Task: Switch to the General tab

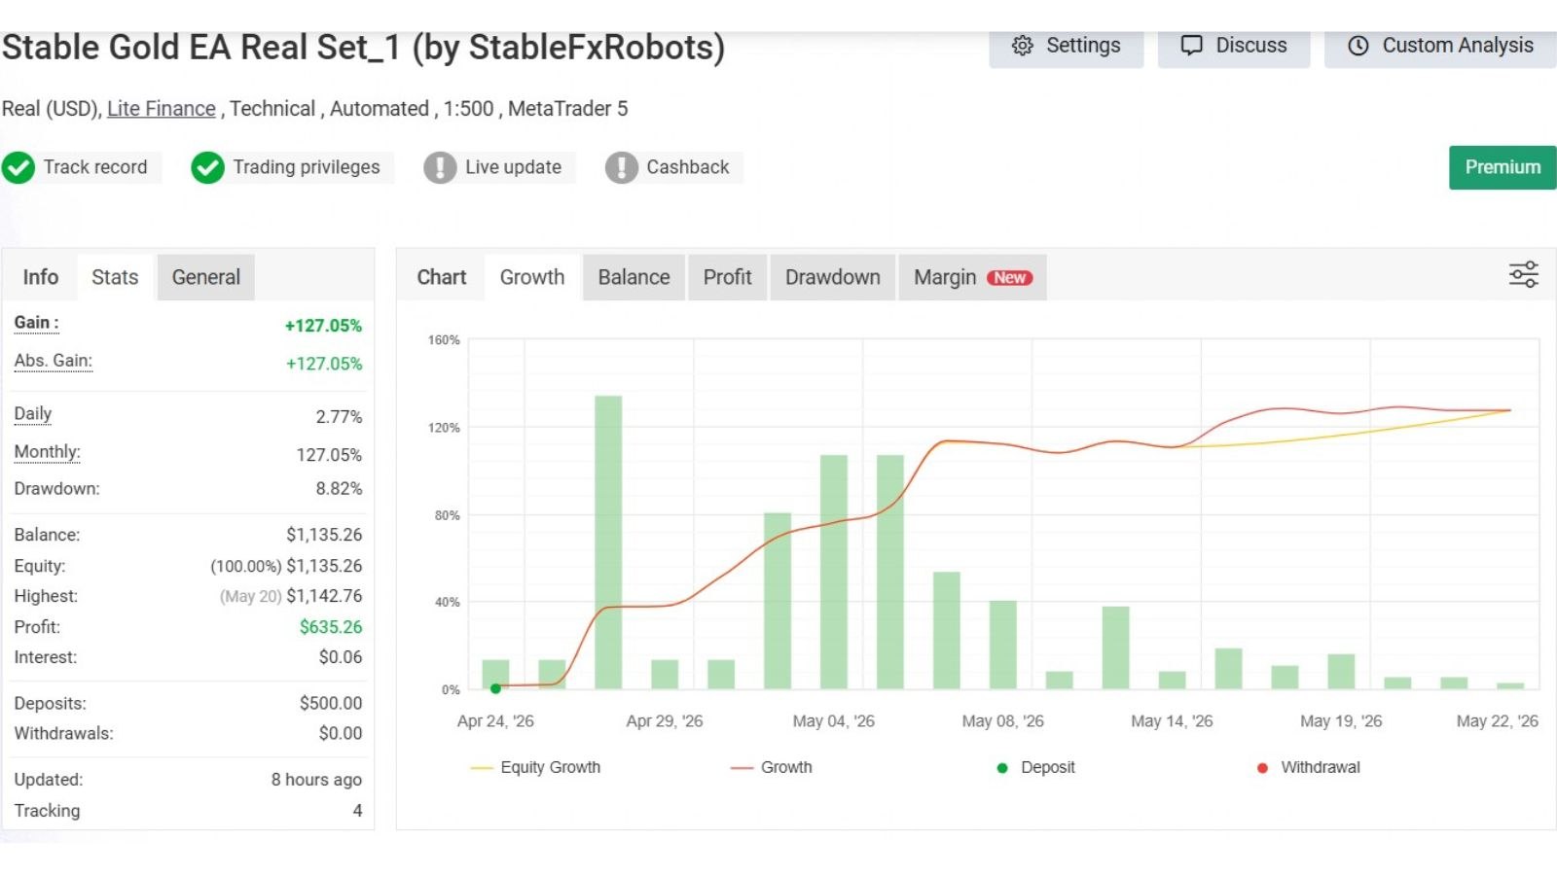Action: [206, 277]
